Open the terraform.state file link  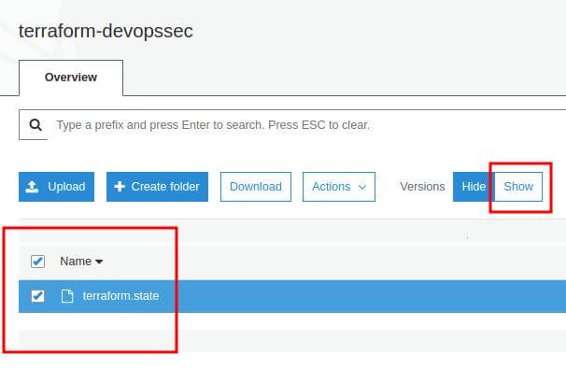[120, 296]
